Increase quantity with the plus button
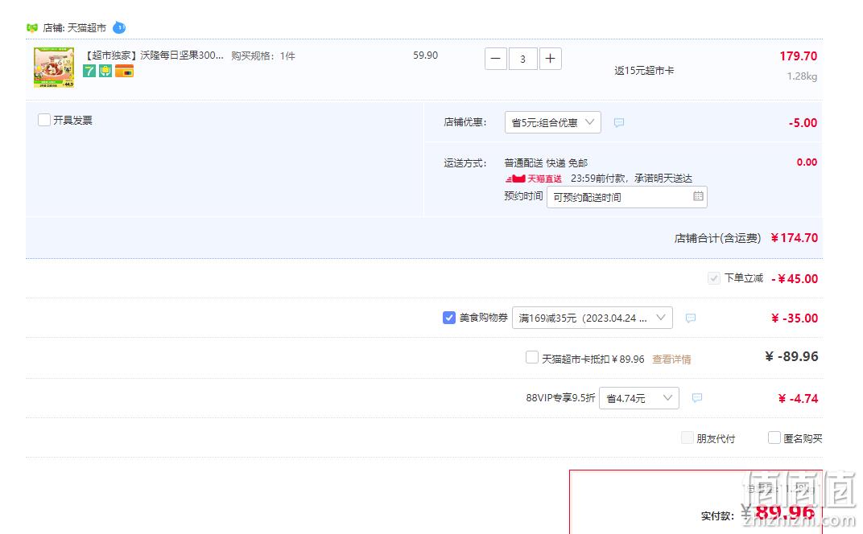This screenshot has width=863, height=534. coord(551,59)
